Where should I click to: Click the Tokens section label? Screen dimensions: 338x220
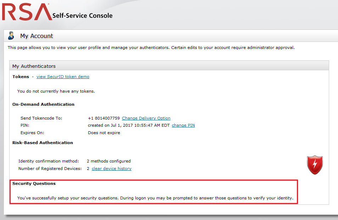[x=21, y=77]
